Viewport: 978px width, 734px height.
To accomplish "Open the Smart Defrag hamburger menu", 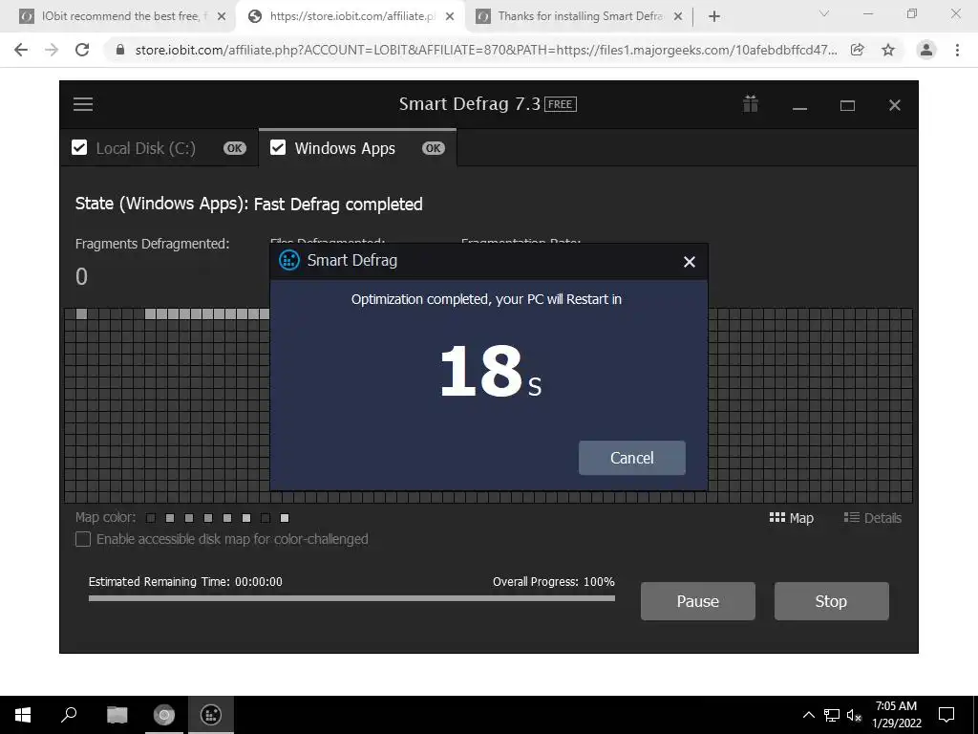I will click(83, 104).
